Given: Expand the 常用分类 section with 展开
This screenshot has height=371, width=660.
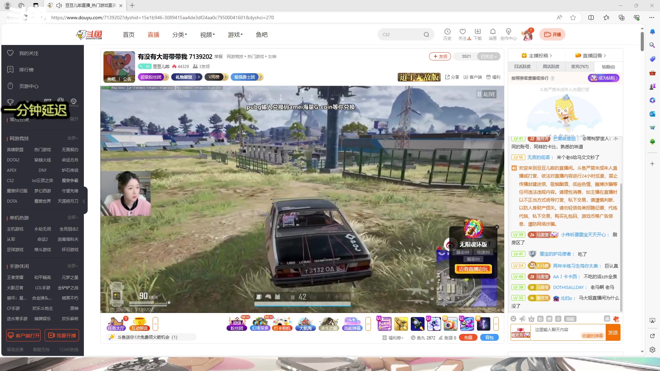Looking at the screenshot, I should (74, 119).
